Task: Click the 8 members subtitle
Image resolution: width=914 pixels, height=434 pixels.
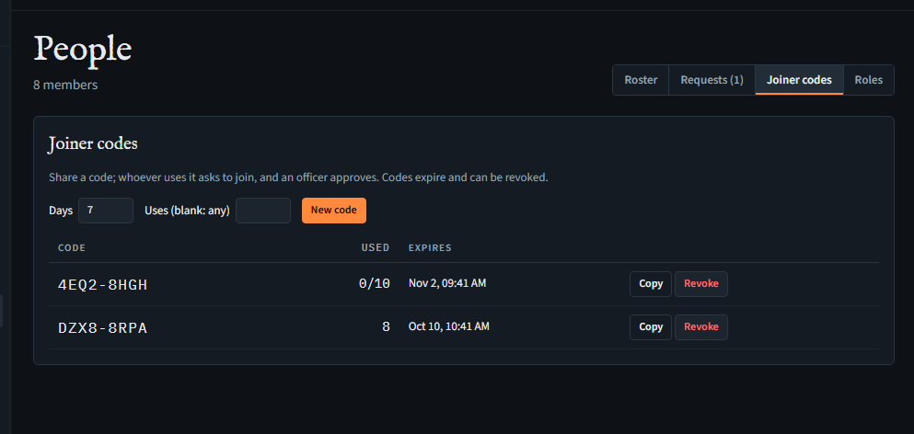Action: pos(65,85)
